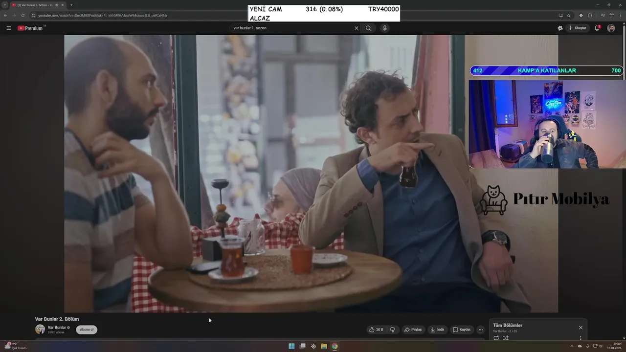Dislike the video with thumbs down
The width and height of the screenshot is (626, 352).
(x=393, y=330)
